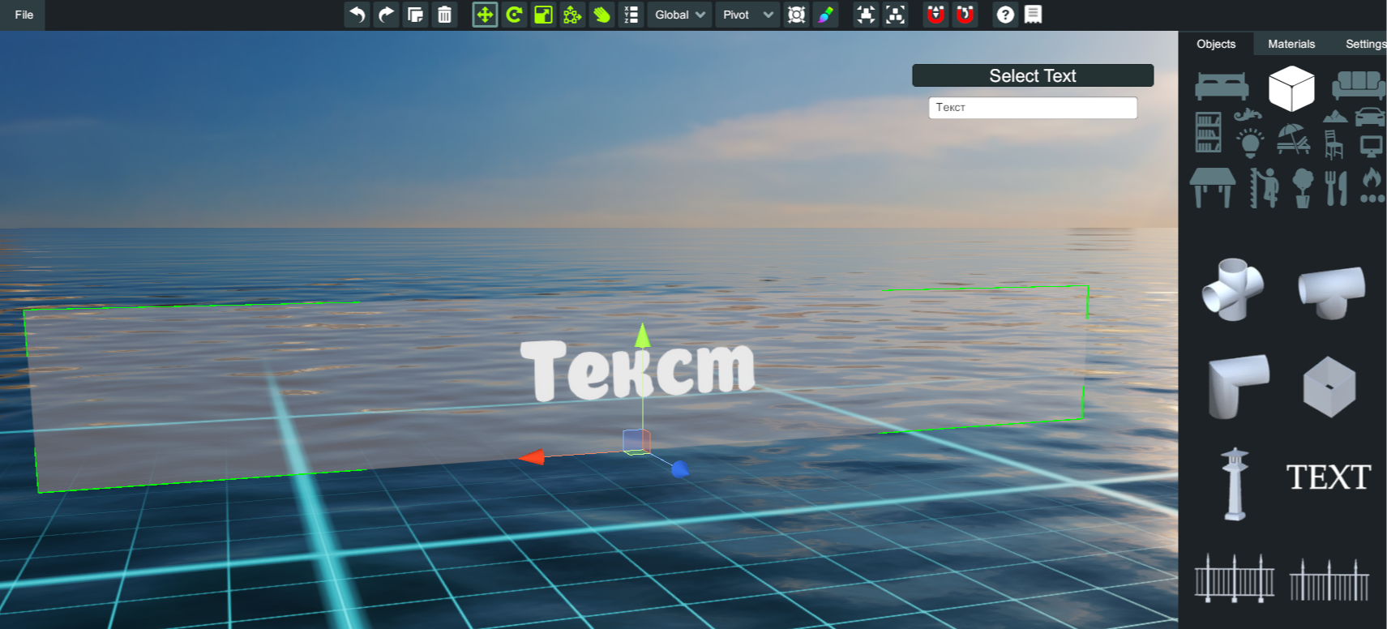
Task: Add the TEXT object thumbnail
Action: (1329, 477)
